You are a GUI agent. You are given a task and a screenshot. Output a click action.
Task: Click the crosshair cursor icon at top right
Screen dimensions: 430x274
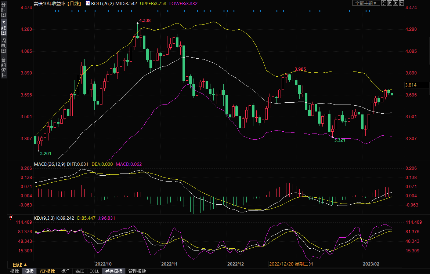tap(384, 3)
